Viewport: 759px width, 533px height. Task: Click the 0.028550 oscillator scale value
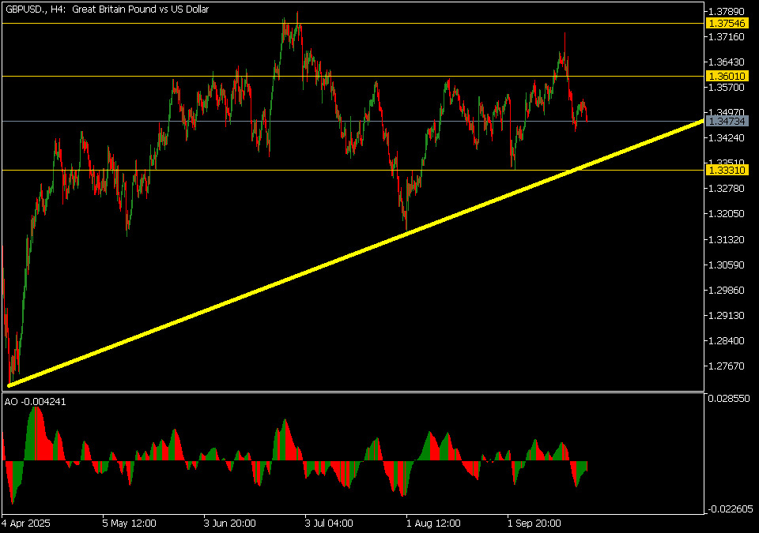coord(728,399)
